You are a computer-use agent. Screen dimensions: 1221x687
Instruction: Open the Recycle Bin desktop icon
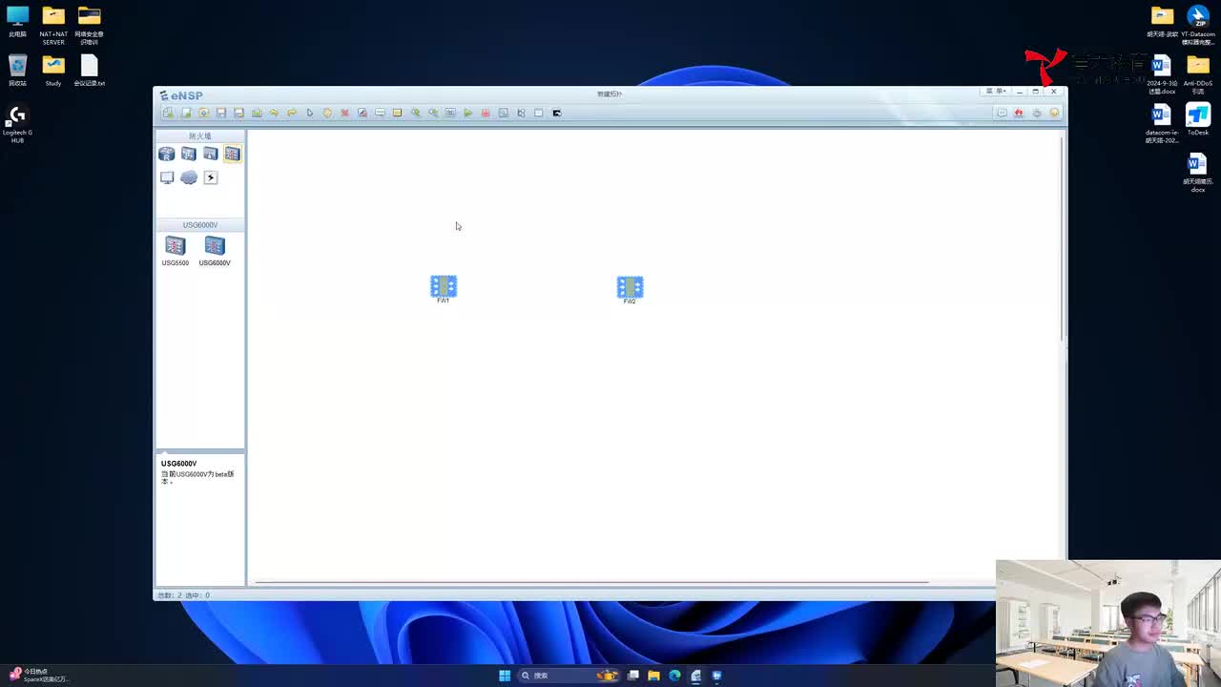[17, 70]
